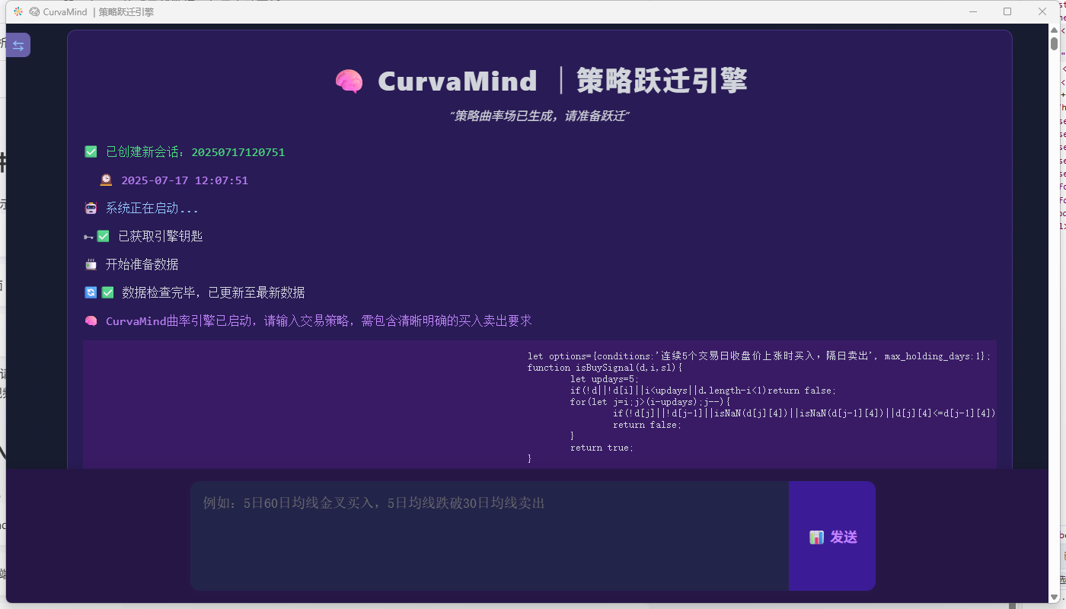The width and height of the screenshot is (1066, 609).
Task: Click the green checkmark before 数据检查完毕
Action: point(107,292)
